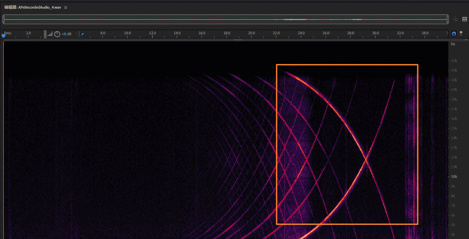
Task: Click the Hz frequency scale label
Action: 453,44
